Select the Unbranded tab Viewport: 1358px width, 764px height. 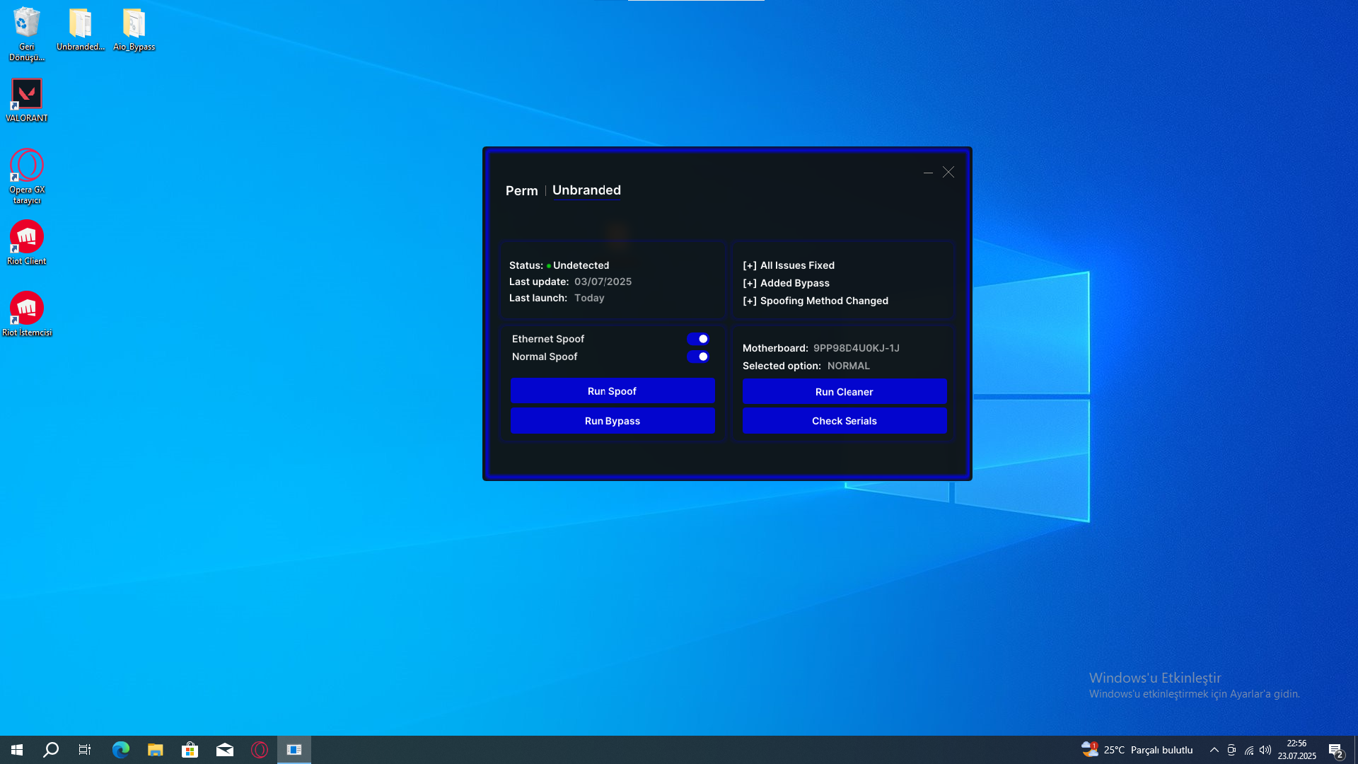(x=586, y=190)
